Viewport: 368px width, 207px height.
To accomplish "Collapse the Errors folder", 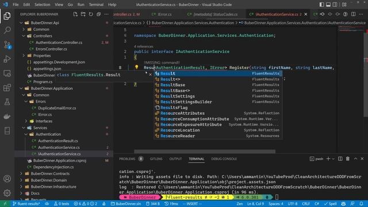I will coord(26,101).
